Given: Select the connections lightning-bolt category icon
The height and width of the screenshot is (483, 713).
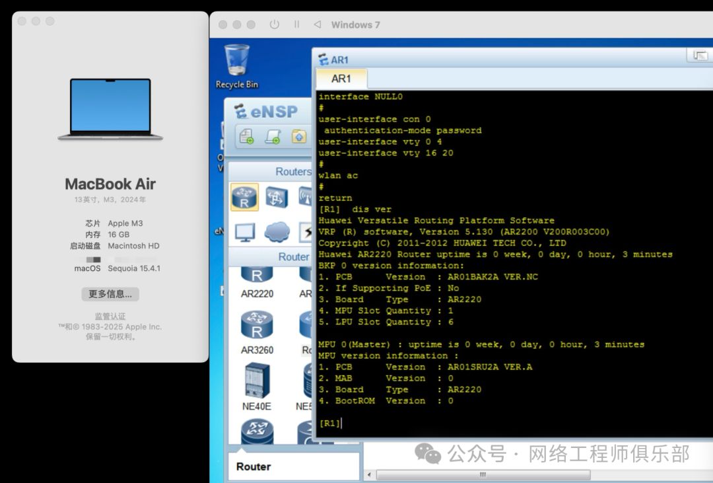Looking at the screenshot, I should click(x=306, y=232).
